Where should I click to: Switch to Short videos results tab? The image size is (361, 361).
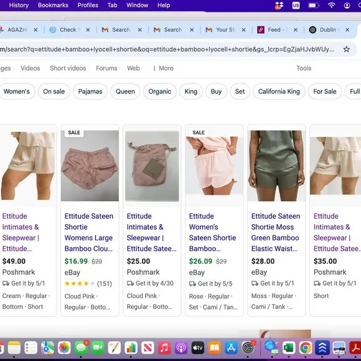pyautogui.click(x=68, y=68)
